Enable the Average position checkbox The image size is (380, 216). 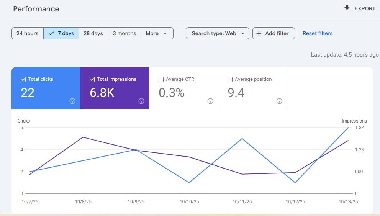coord(230,80)
